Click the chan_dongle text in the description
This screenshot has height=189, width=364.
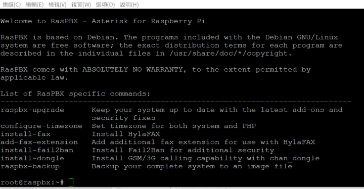294,158
